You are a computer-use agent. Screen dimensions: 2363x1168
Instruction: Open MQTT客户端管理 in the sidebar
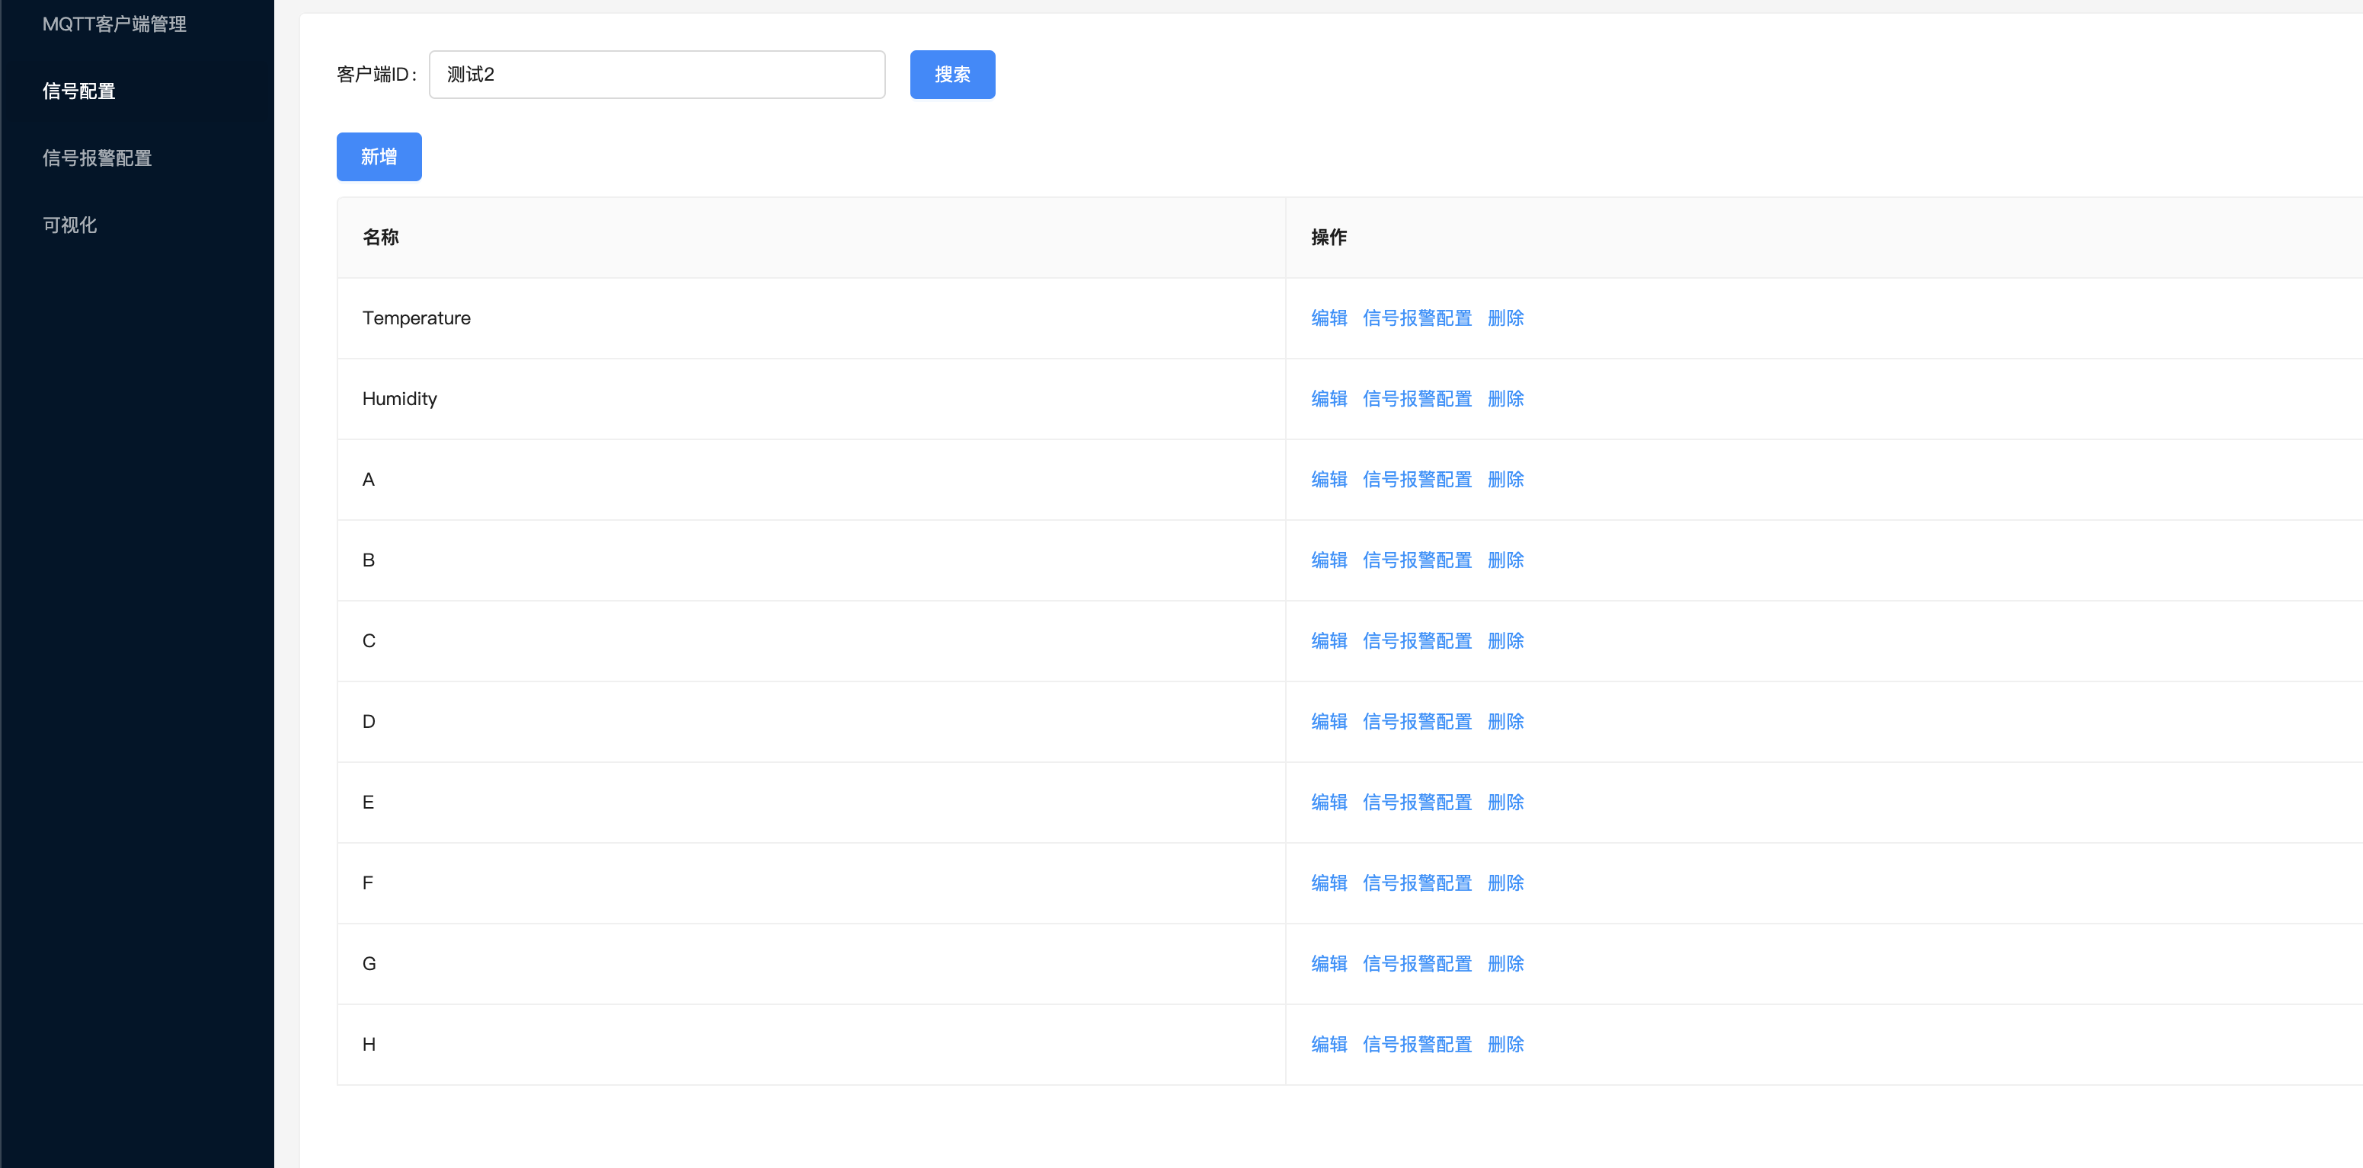pos(115,25)
